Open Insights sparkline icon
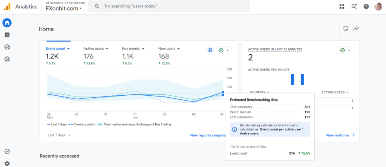 (356, 28)
